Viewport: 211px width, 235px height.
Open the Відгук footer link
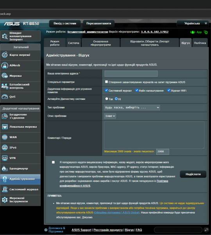pyautogui.click(x=129, y=230)
